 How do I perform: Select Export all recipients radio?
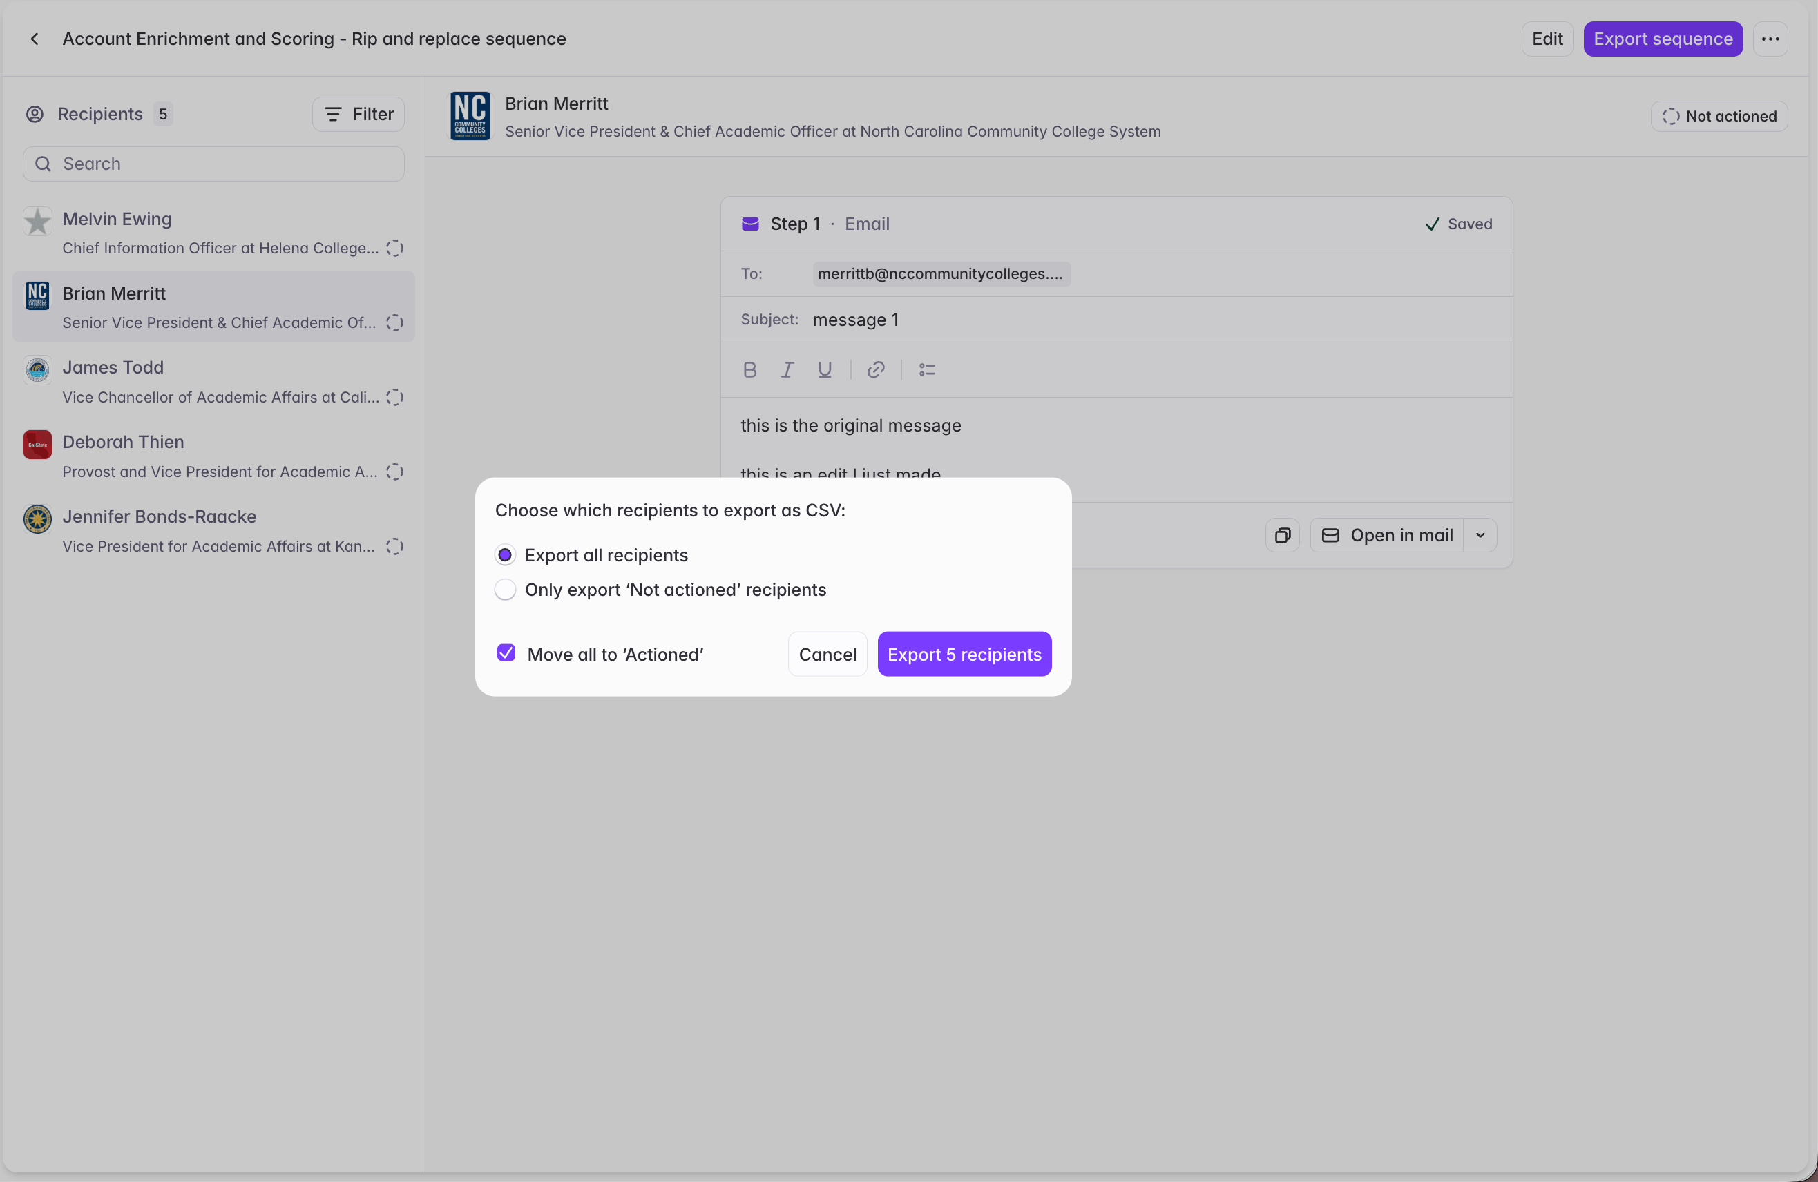tap(505, 555)
